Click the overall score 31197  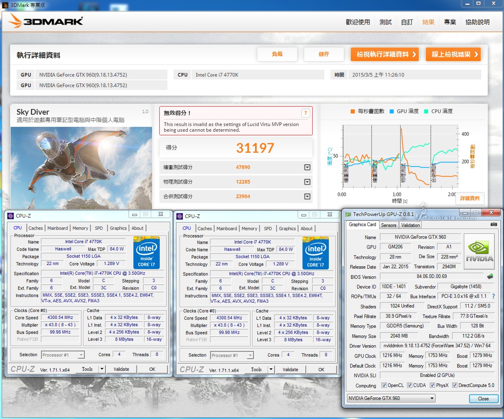click(255, 148)
